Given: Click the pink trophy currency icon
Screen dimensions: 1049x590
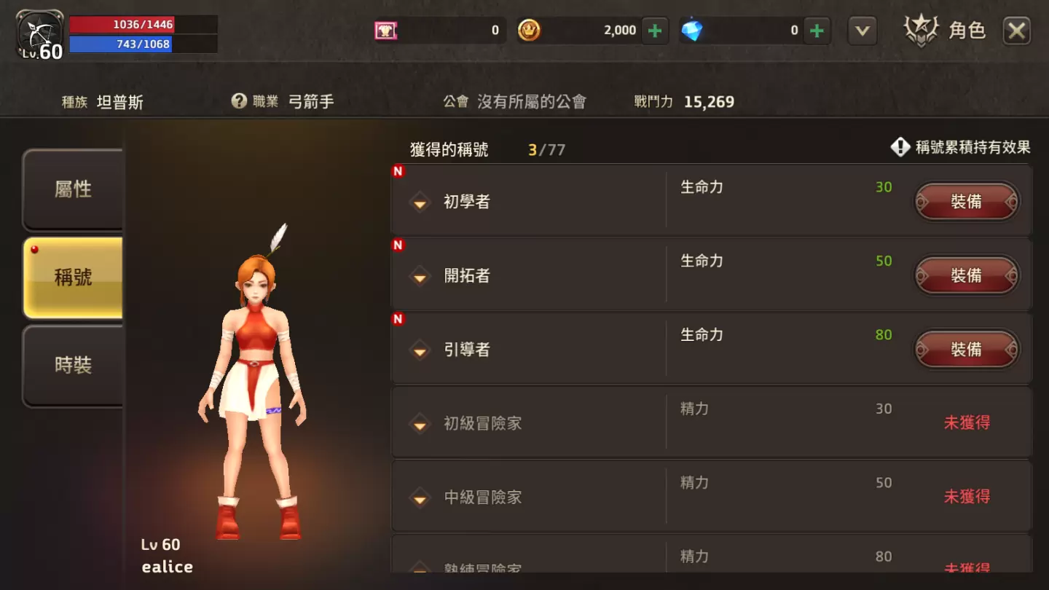Looking at the screenshot, I should (386, 31).
